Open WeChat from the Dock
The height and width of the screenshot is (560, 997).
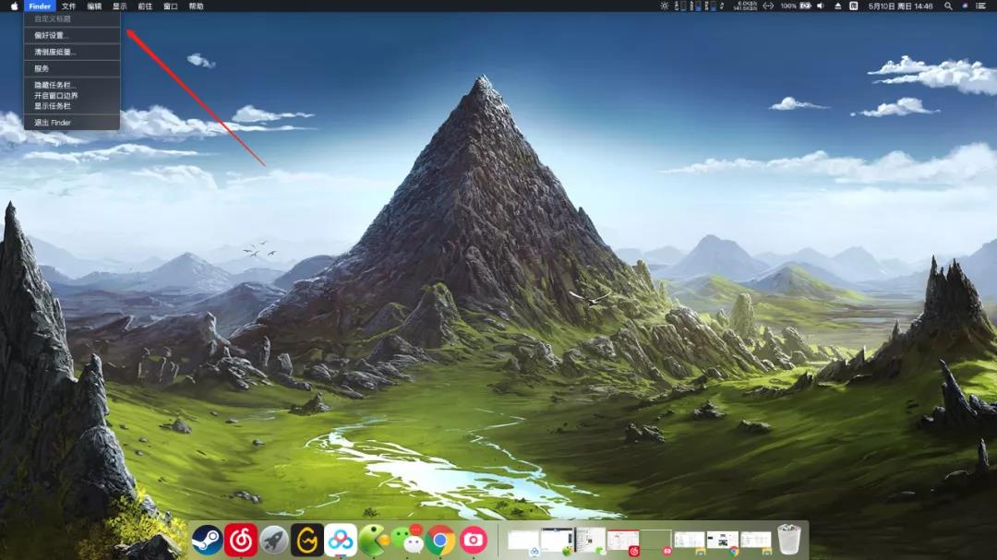408,540
